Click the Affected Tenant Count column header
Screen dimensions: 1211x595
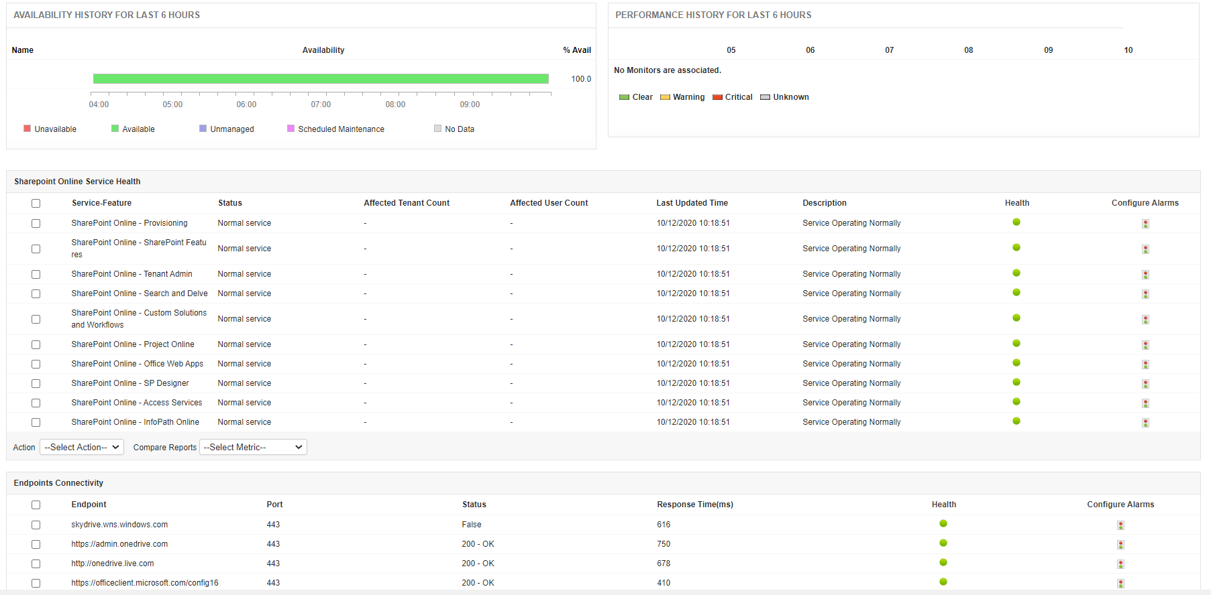(x=407, y=203)
